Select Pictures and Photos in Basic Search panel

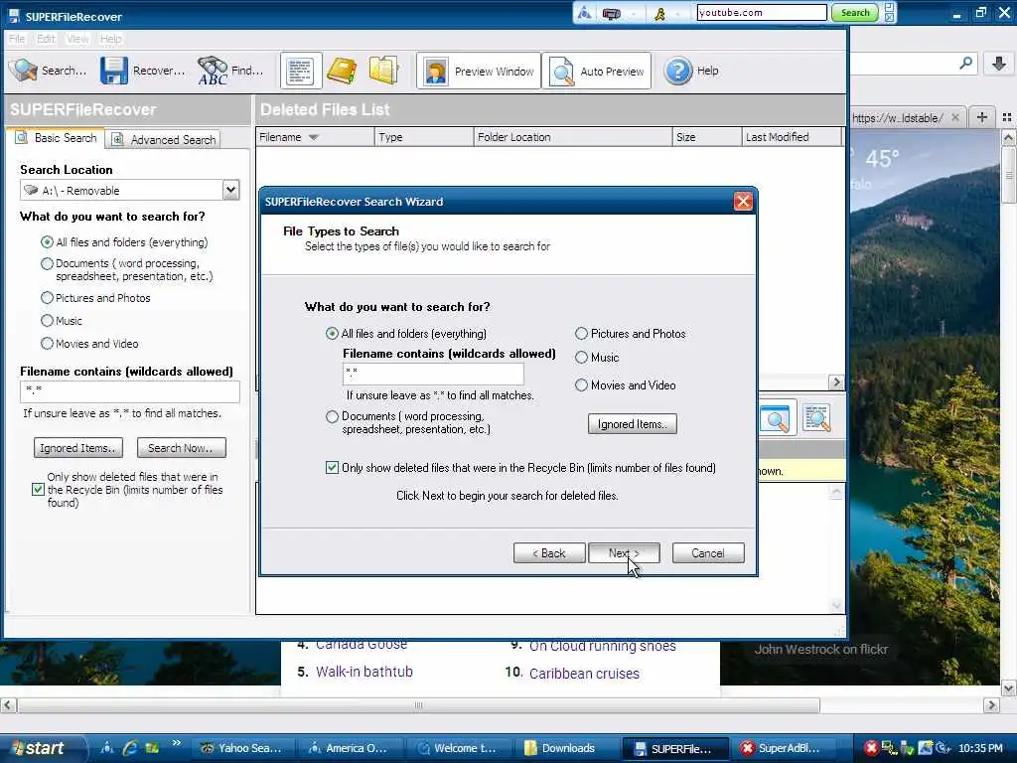tap(47, 298)
